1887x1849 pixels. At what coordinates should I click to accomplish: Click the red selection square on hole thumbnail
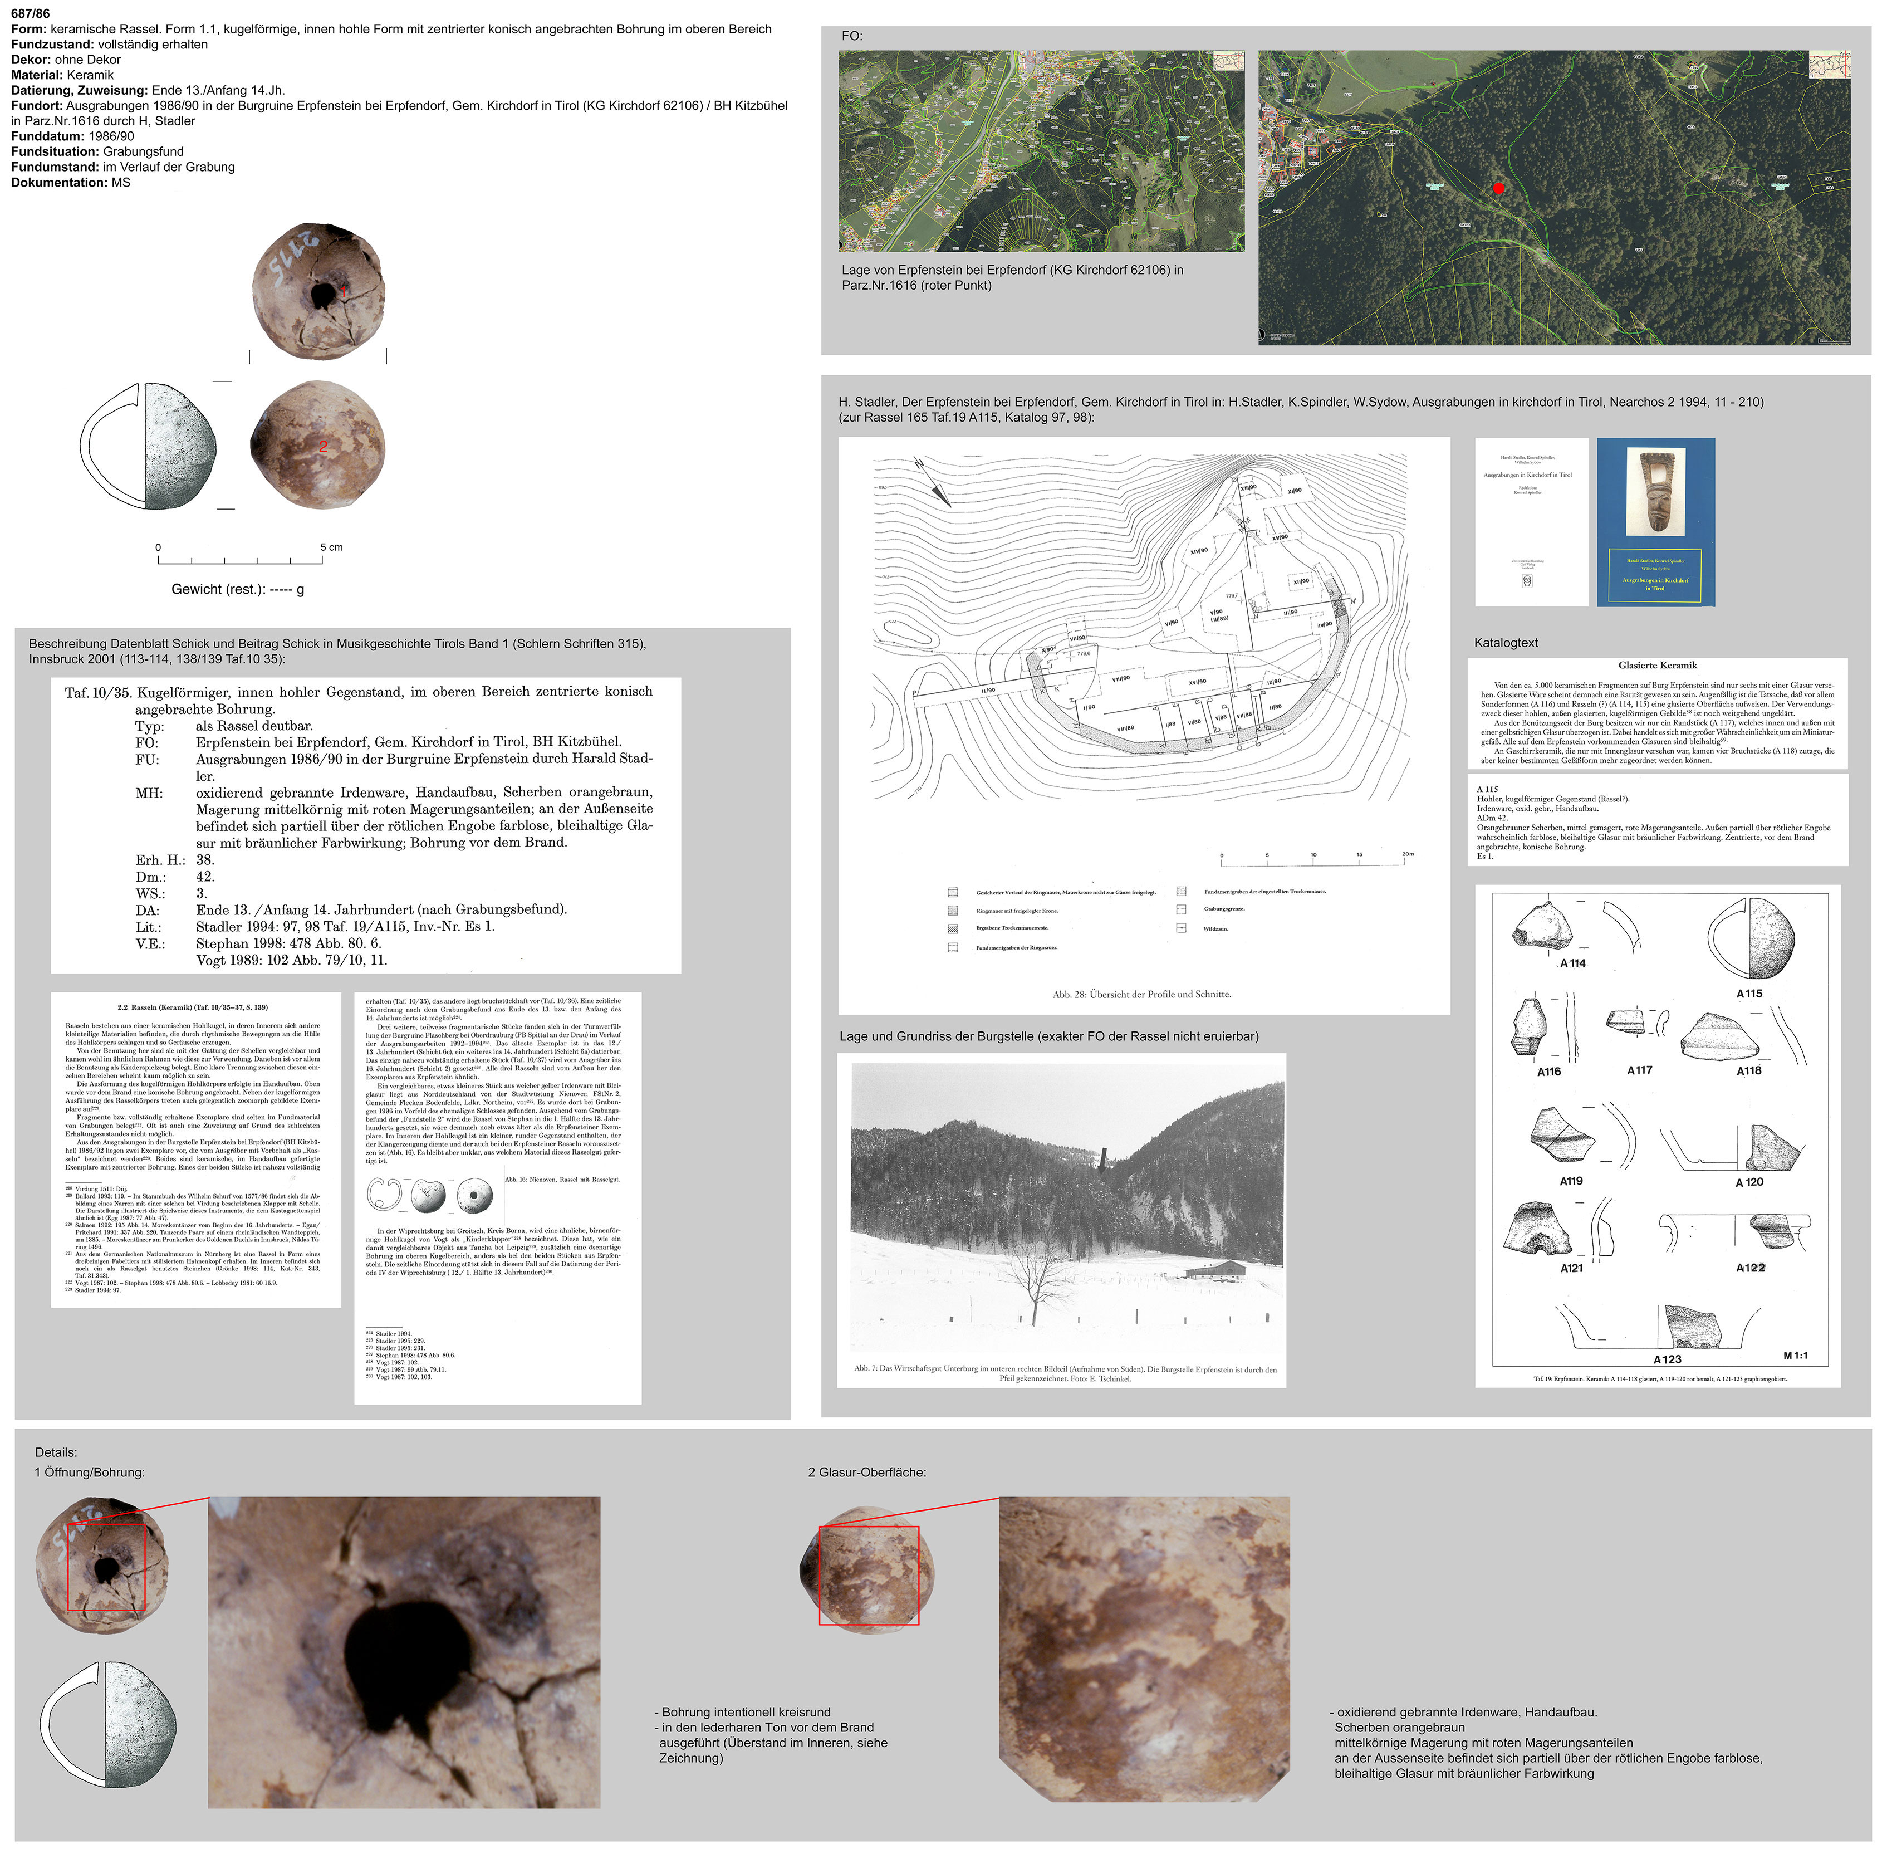coord(106,1567)
